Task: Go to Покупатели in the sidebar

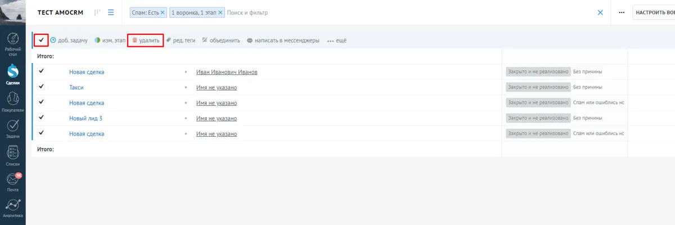Action: point(12,102)
